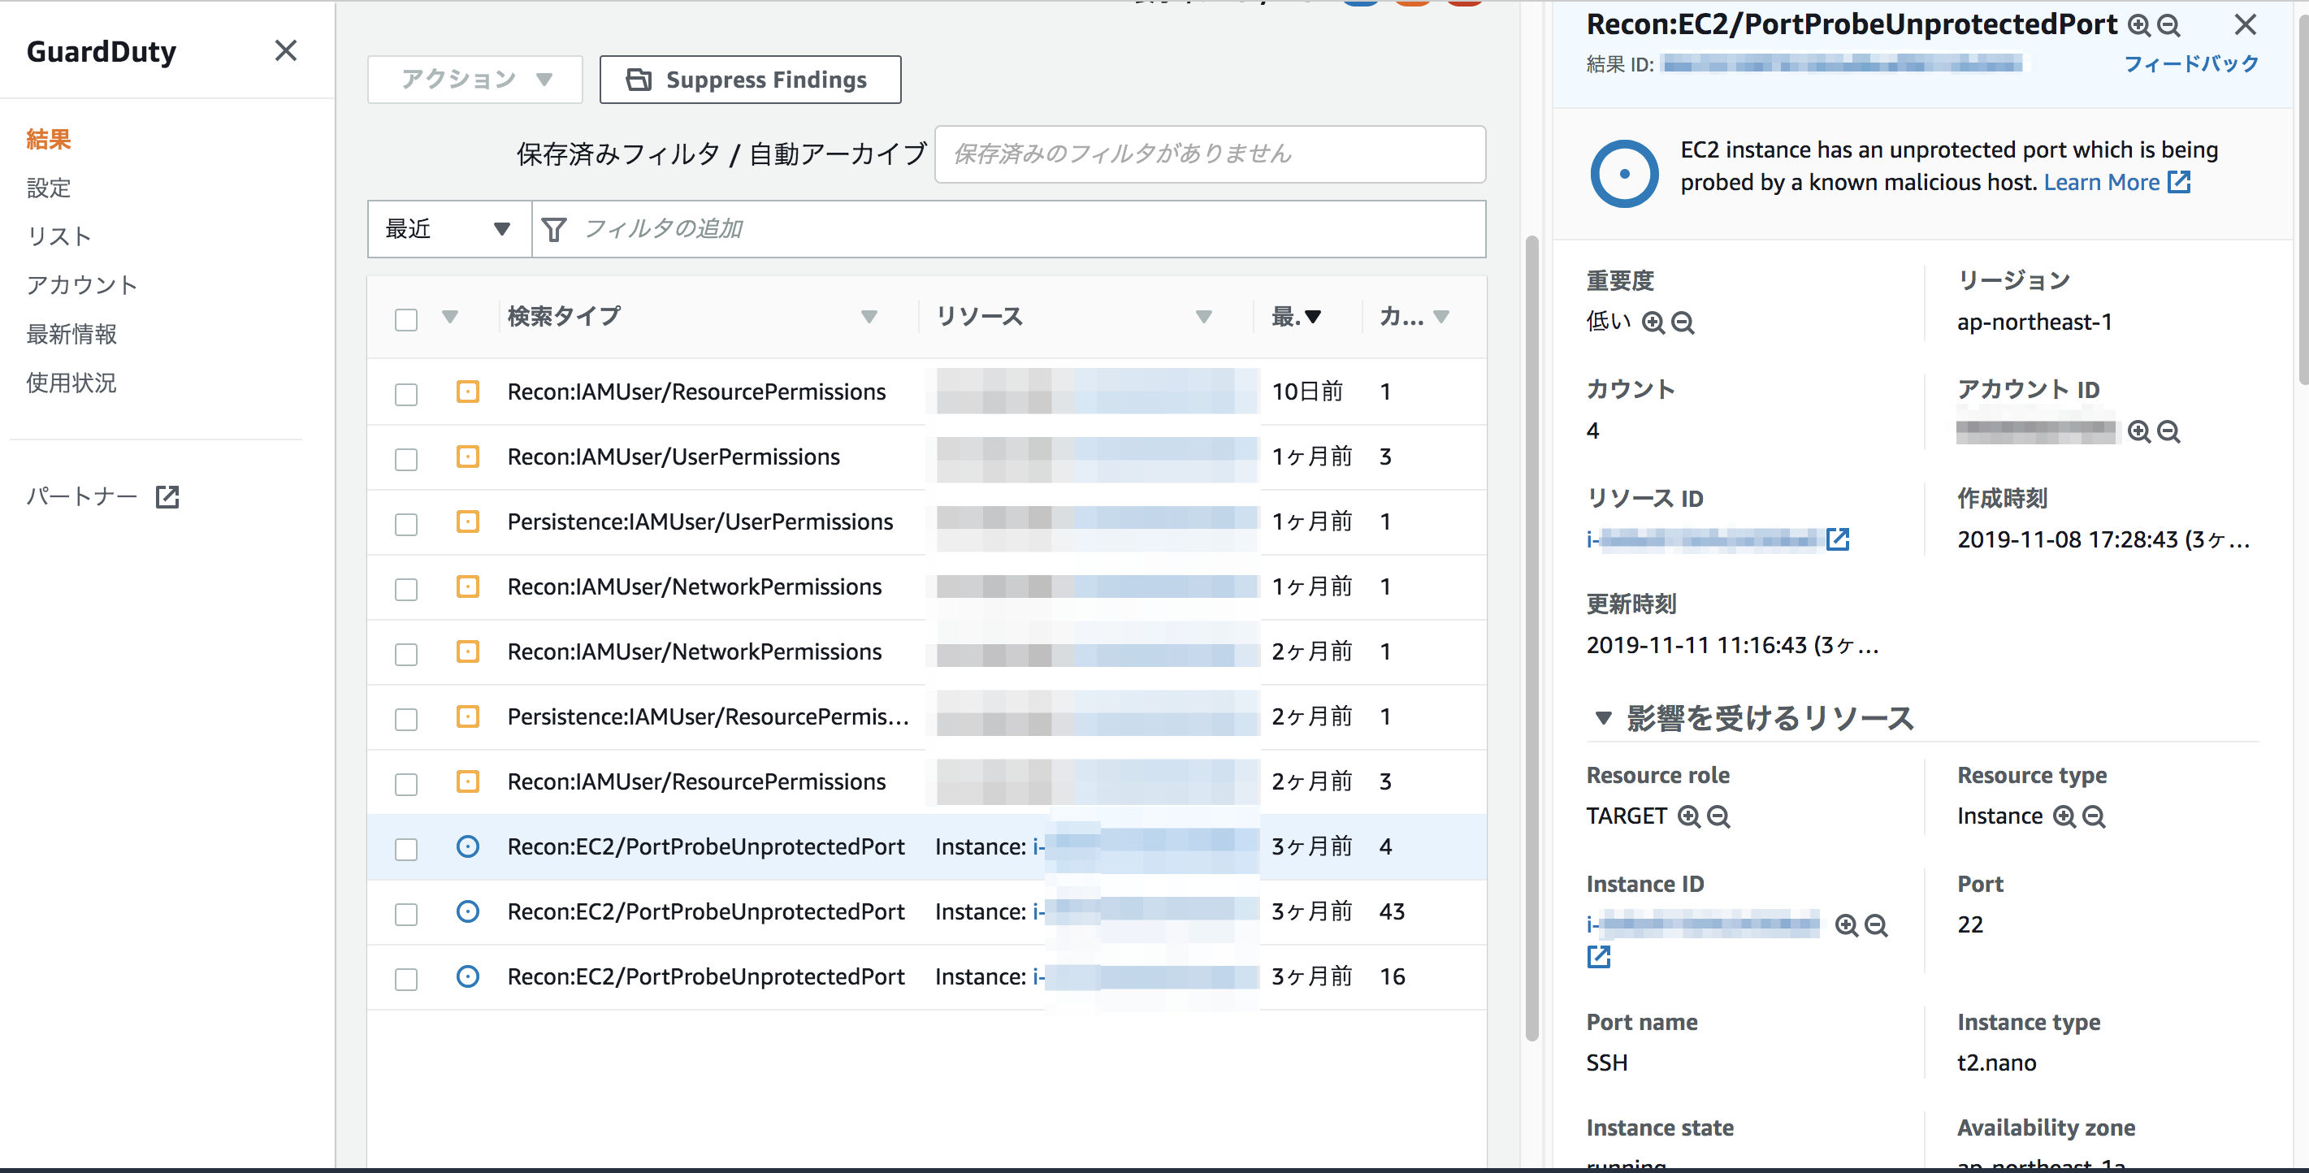Click the 保存済みフィルタ input field
This screenshot has width=2309, height=1173.
(1209, 154)
